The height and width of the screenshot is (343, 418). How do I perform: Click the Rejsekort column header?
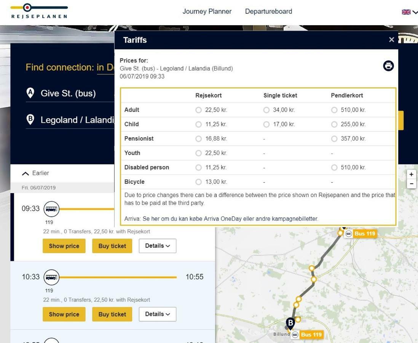(209, 96)
